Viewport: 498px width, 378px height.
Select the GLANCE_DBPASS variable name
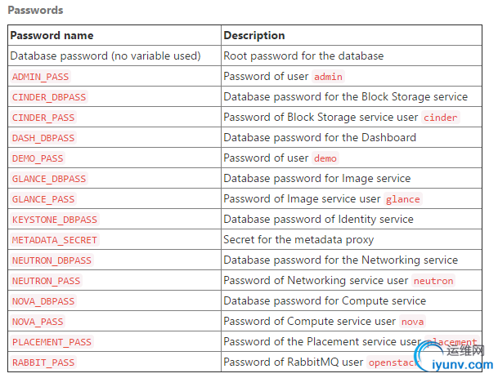click(49, 179)
